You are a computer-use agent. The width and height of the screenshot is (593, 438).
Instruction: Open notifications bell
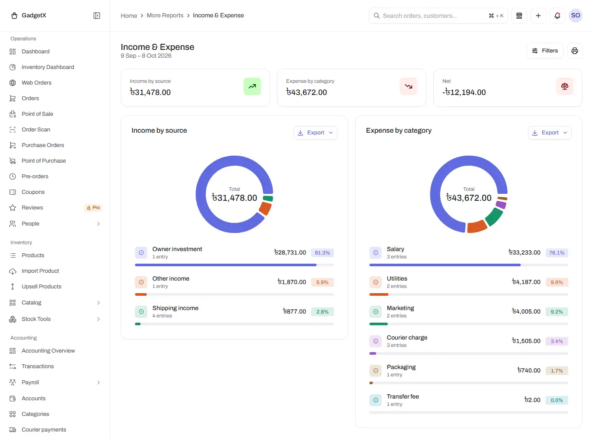coord(557,16)
